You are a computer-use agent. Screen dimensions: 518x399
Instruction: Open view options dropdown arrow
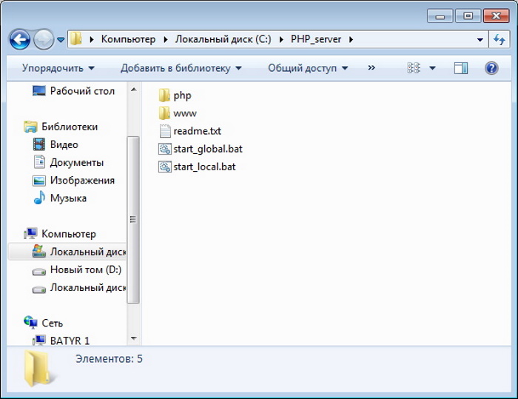pos(432,68)
